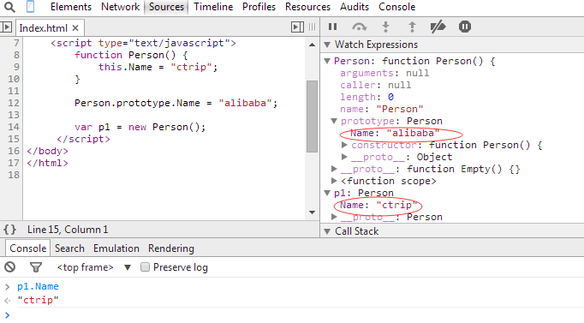The width and height of the screenshot is (584, 323).
Task: Open the console filter funnel icon
Action: (x=36, y=267)
